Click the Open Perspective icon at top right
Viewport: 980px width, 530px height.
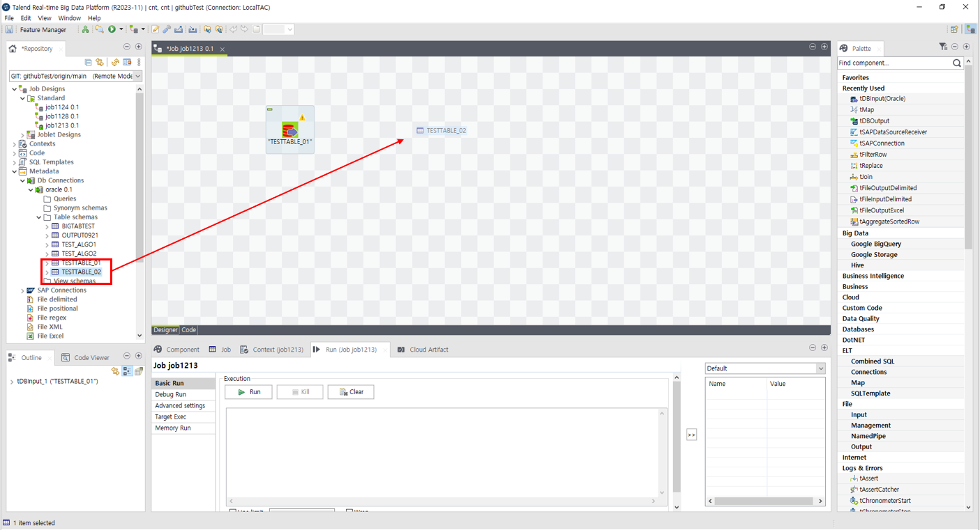pyautogui.click(x=954, y=29)
